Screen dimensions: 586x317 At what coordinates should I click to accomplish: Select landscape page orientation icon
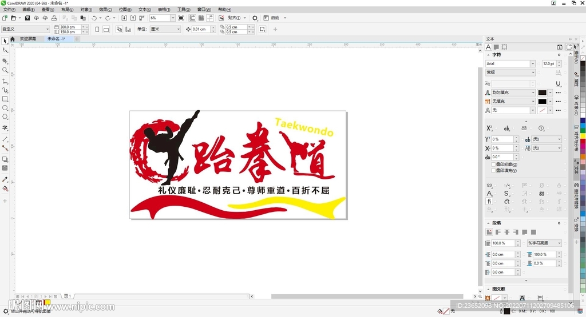[106, 29]
